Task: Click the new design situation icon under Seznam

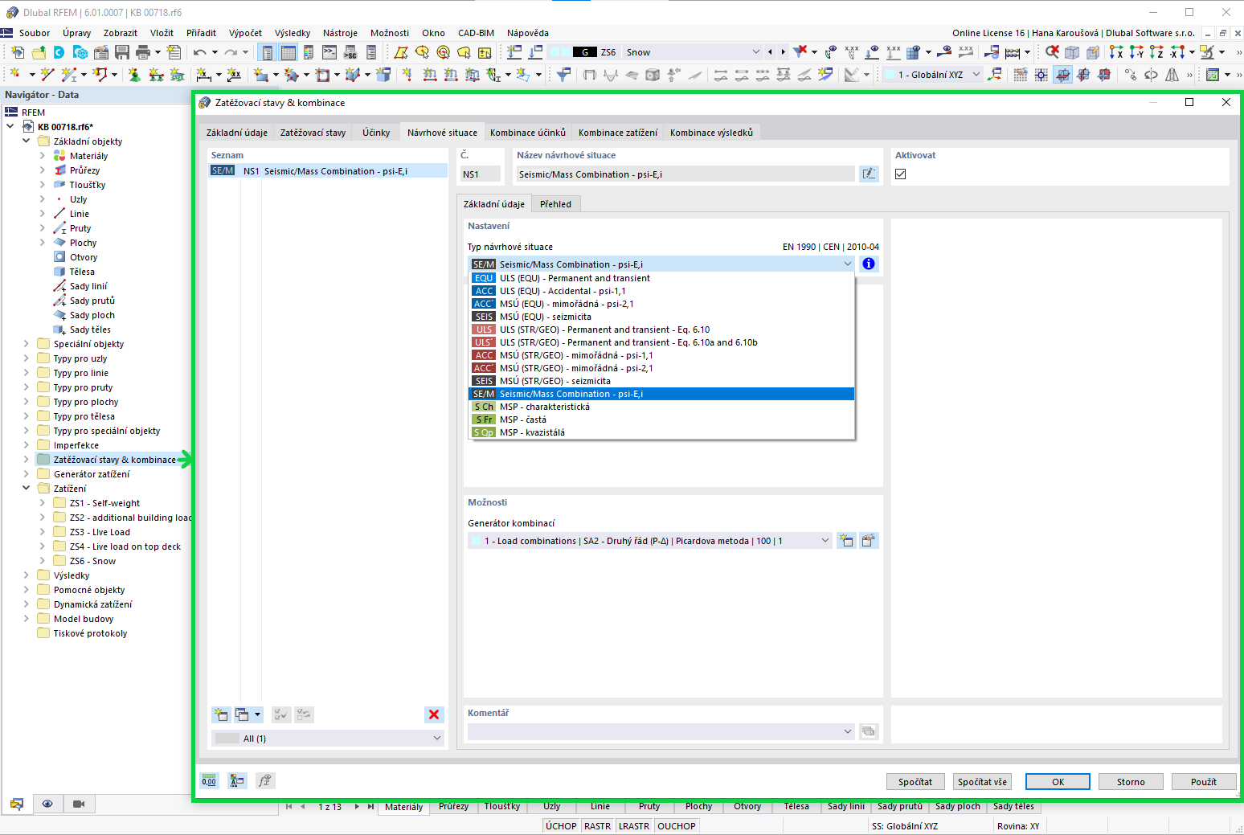Action: click(x=221, y=714)
